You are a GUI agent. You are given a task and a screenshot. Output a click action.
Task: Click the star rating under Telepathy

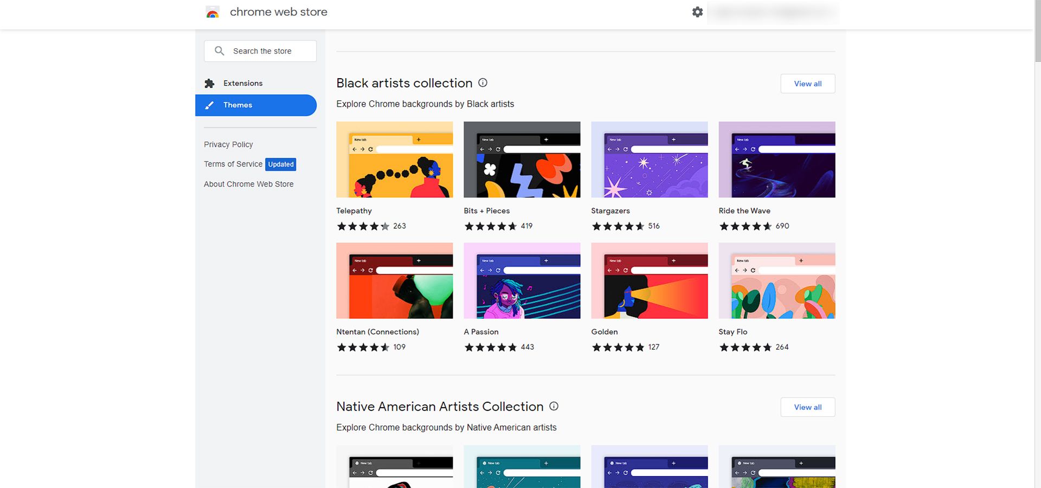click(x=363, y=226)
